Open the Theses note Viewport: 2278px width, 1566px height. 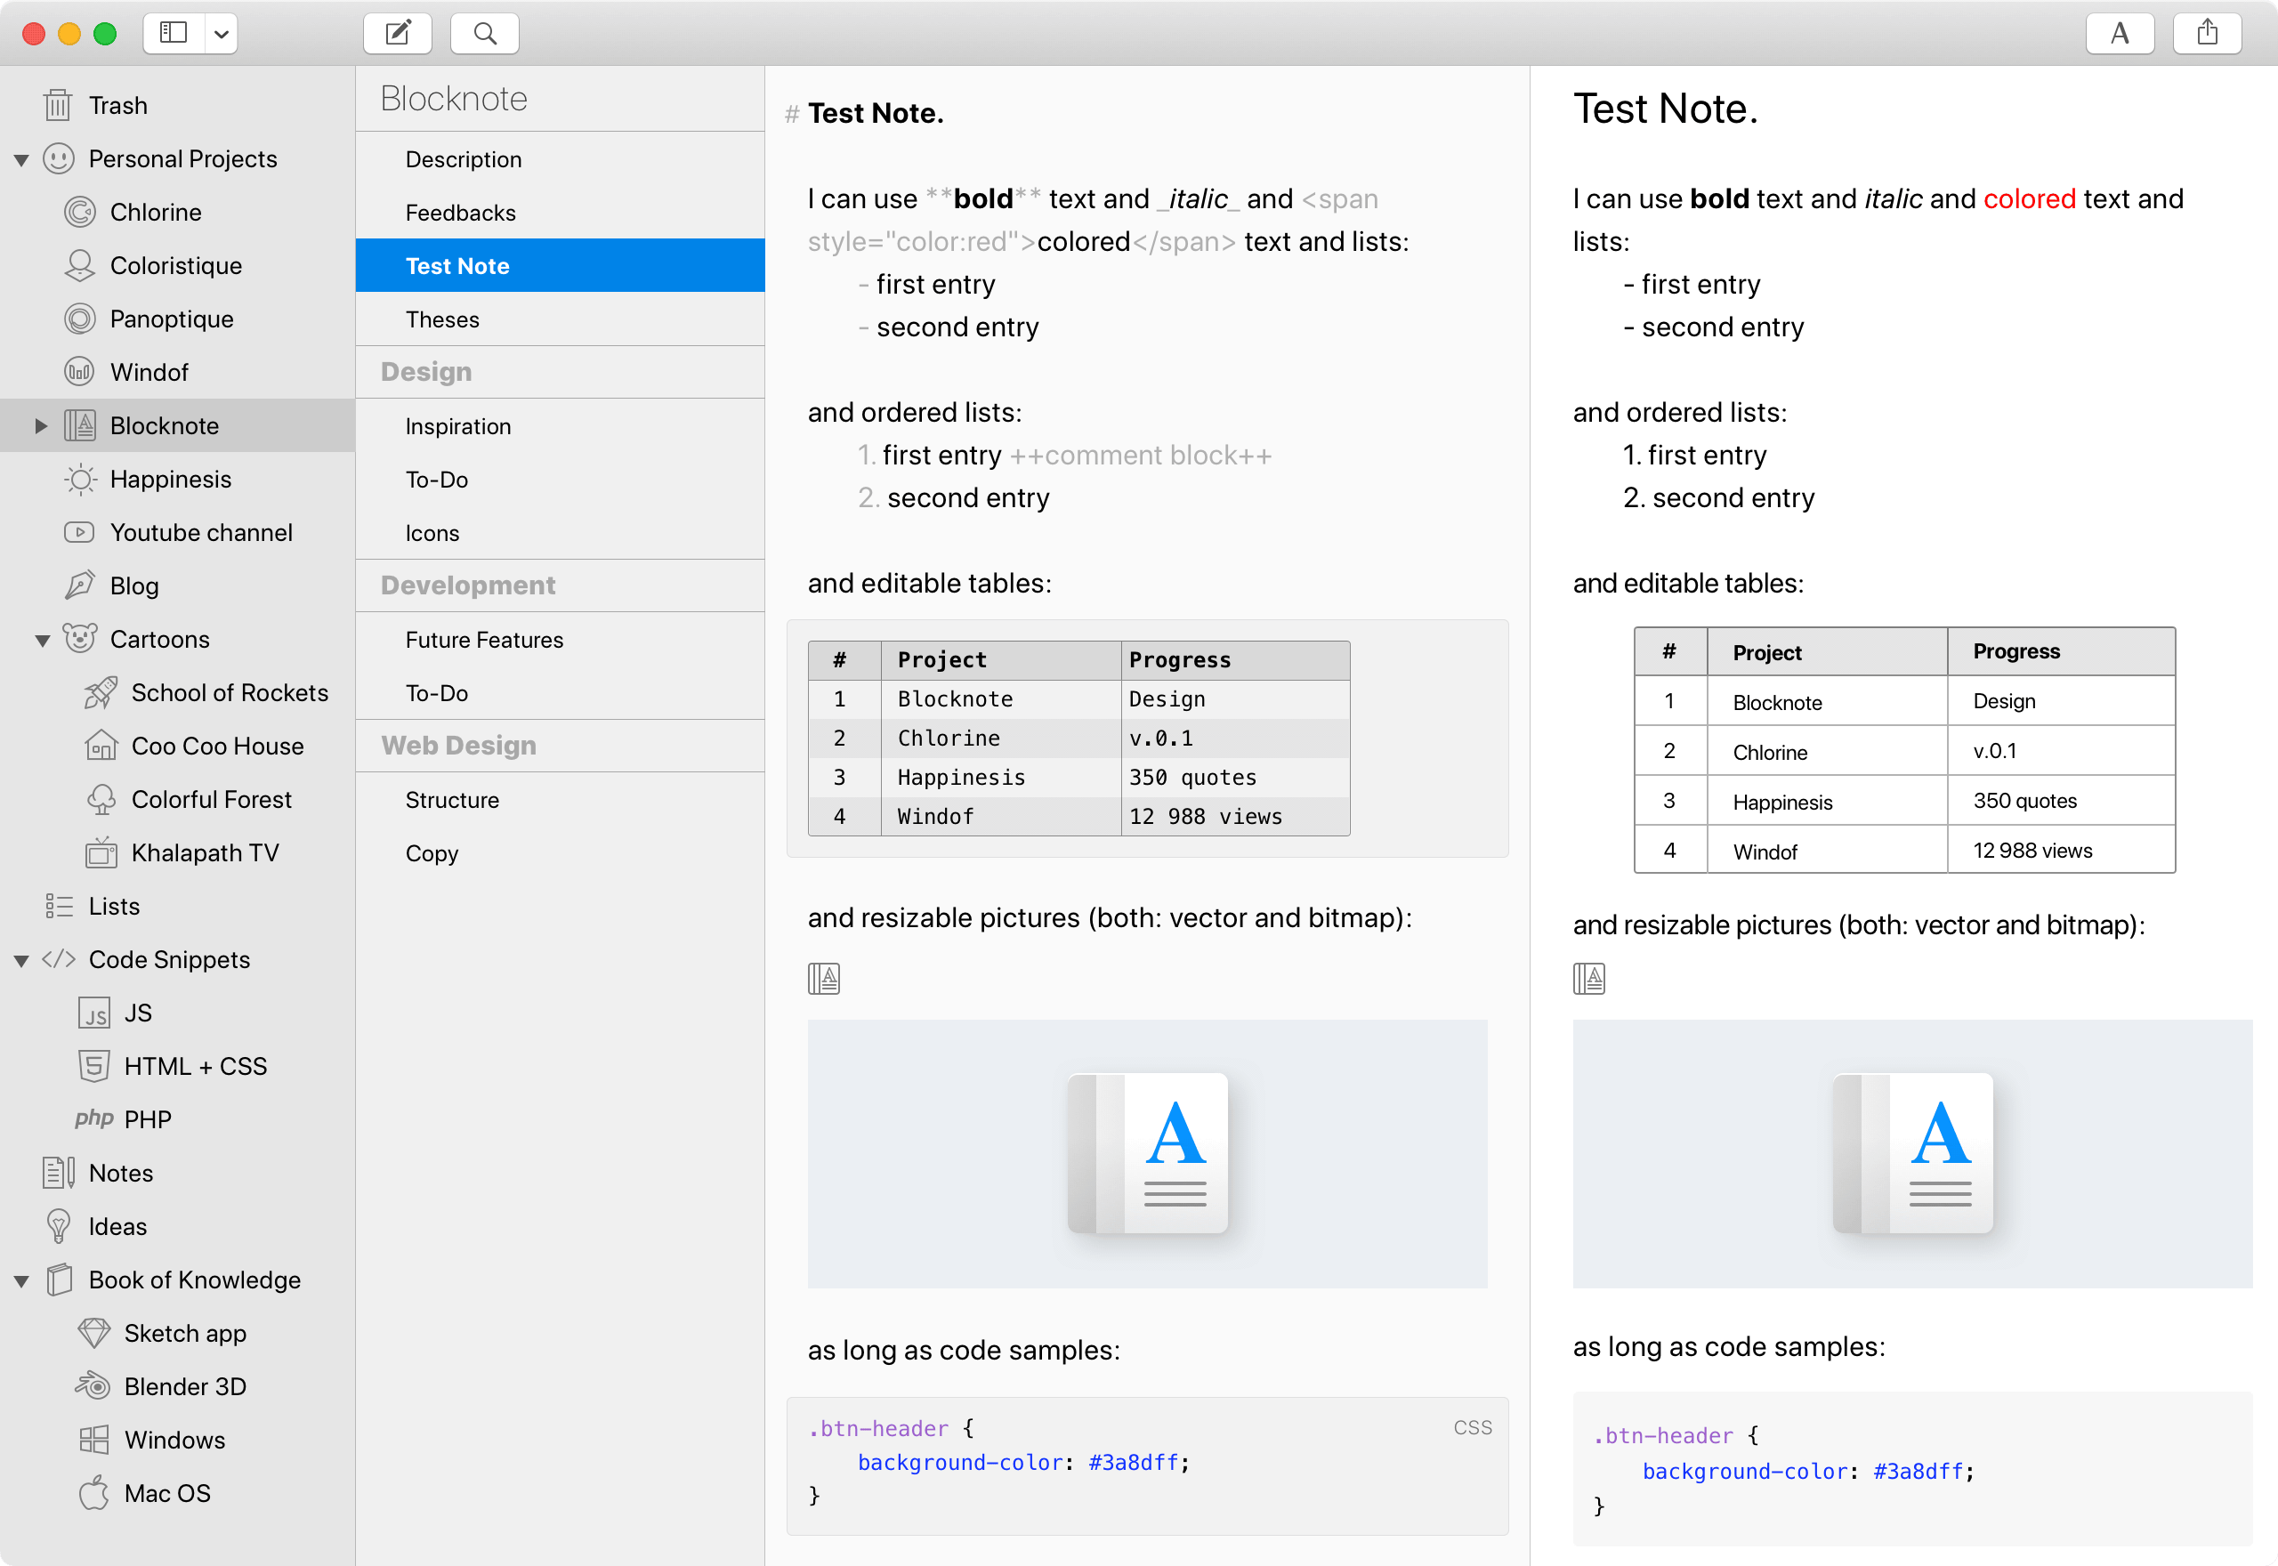click(x=442, y=319)
